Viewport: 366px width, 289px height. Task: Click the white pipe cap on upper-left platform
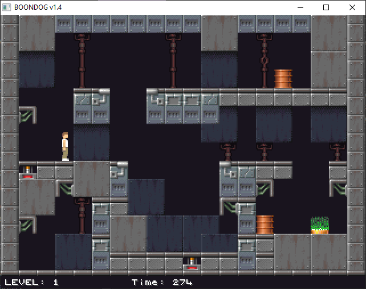tap(104, 91)
